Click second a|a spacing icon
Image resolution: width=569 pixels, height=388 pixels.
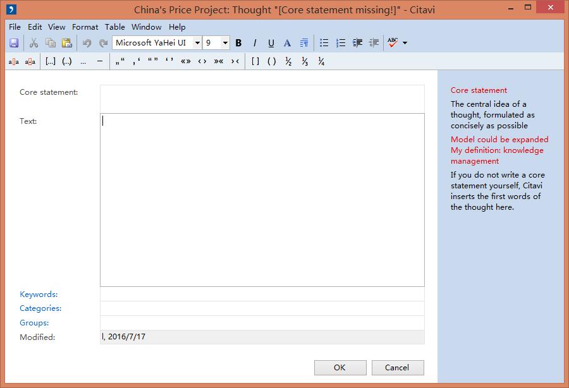[x=30, y=62]
